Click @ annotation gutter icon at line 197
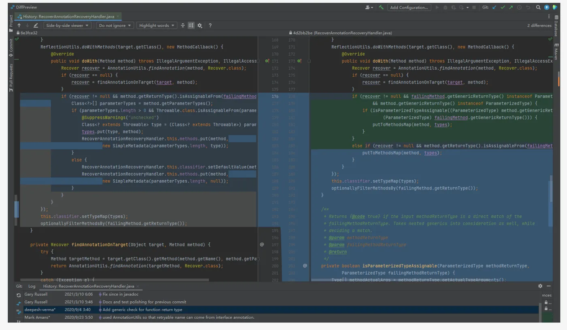The width and height of the screenshot is (567, 330). [x=262, y=245]
